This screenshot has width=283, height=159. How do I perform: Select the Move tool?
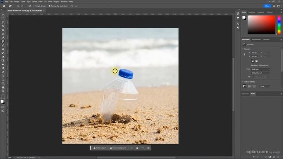point(3,15)
